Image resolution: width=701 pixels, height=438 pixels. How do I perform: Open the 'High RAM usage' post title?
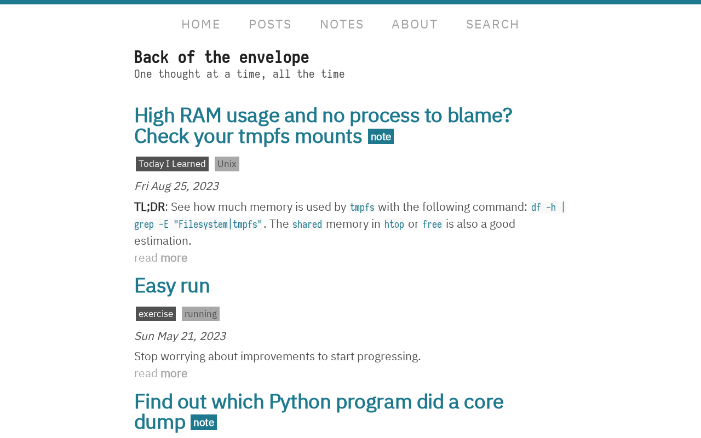[323, 125]
